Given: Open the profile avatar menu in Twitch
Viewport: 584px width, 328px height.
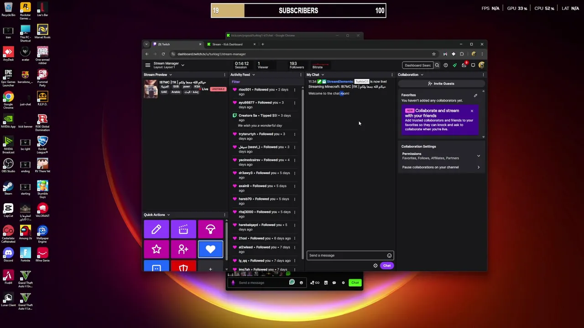Looking at the screenshot, I should (481, 65).
